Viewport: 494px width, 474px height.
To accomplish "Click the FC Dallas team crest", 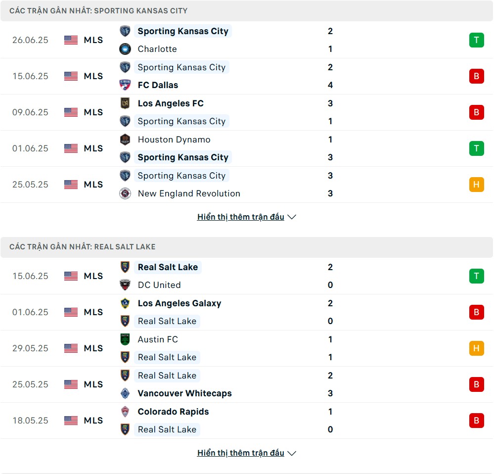I will coord(125,85).
